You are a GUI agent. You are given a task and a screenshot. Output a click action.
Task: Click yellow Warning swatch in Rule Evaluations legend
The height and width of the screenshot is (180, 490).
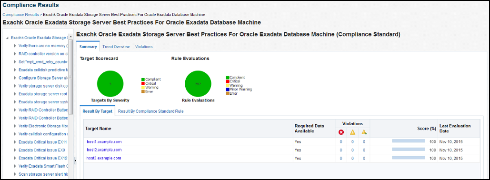(228, 85)
